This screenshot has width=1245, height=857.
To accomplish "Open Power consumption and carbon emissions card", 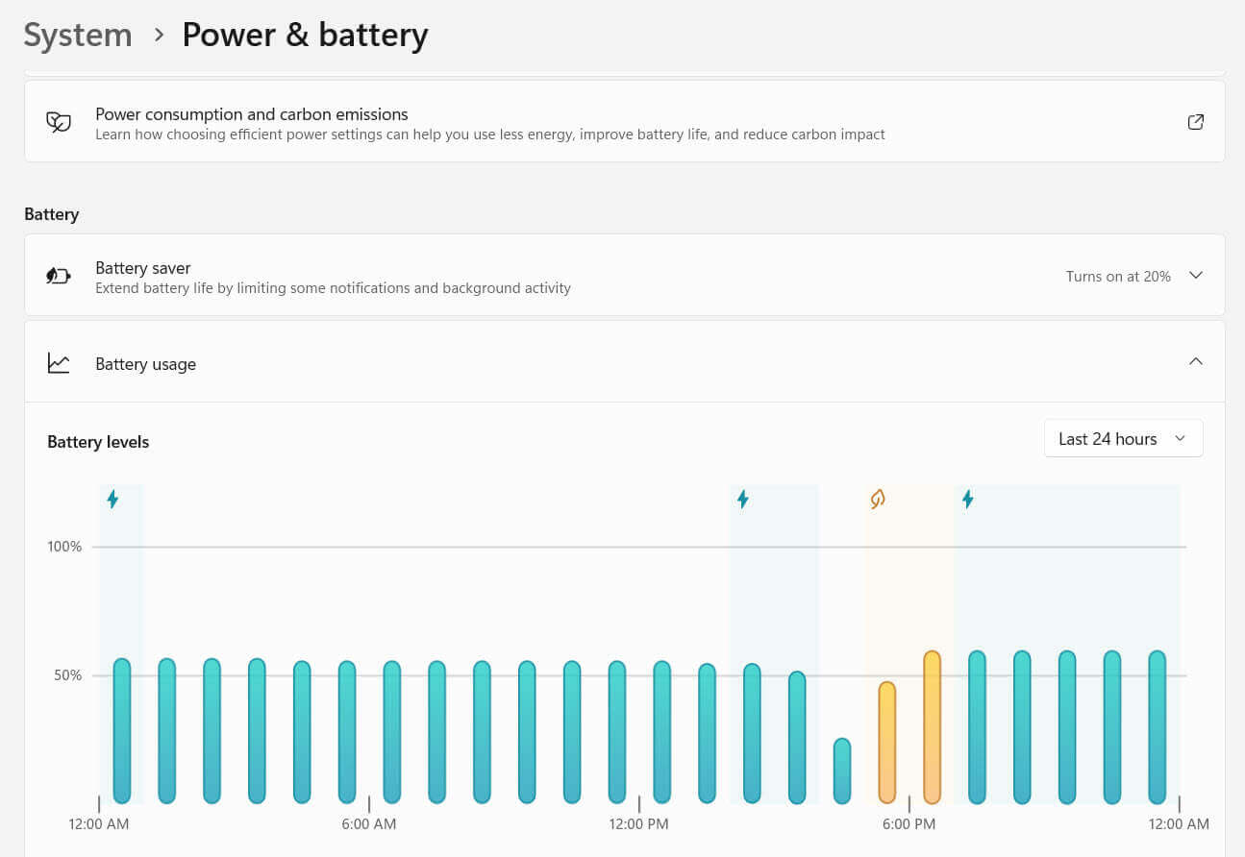I will (x=625, y=122).
